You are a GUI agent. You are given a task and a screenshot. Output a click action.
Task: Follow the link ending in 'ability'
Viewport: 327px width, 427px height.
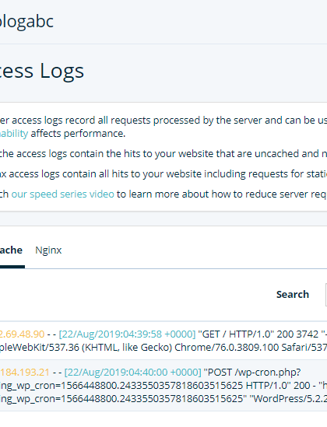[x=14, y=134]
